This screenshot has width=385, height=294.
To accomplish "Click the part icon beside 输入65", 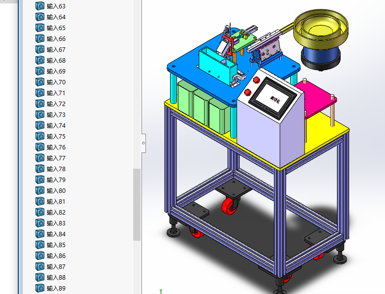I will (40, 28).
